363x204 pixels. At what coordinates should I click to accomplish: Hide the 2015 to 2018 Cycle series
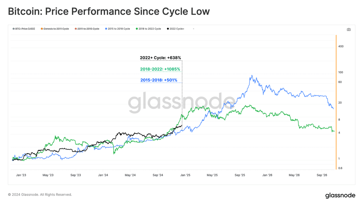118,29
